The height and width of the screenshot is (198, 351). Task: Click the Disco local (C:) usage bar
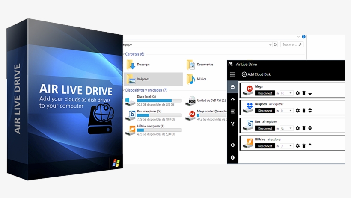pos(159,100)
